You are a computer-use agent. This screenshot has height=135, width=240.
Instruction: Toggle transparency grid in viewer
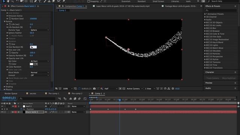124,88
